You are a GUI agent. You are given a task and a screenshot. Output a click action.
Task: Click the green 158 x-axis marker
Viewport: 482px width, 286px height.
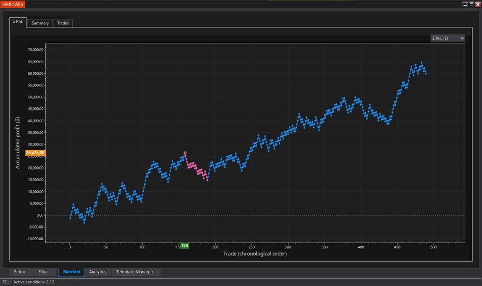tap(184, 246)
